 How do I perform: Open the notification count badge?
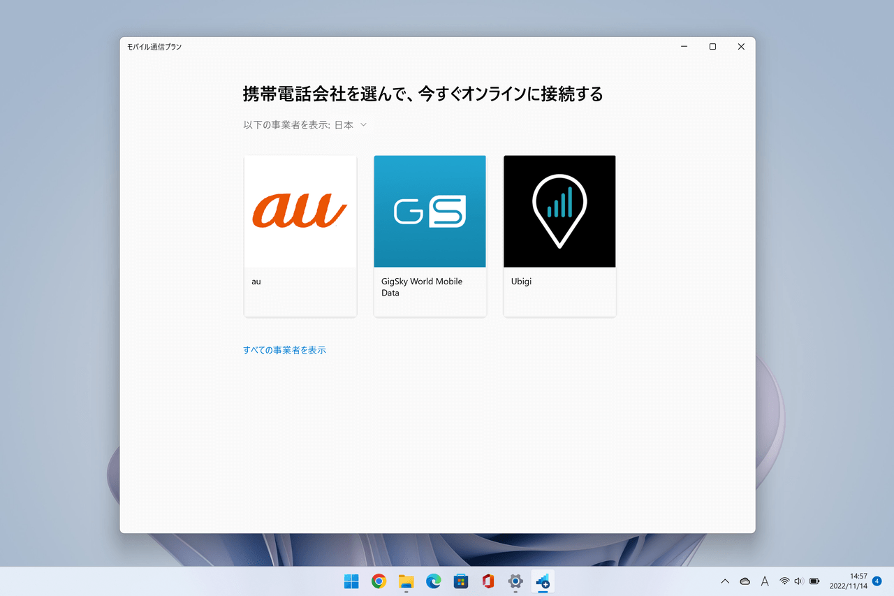tap(877, 581)
